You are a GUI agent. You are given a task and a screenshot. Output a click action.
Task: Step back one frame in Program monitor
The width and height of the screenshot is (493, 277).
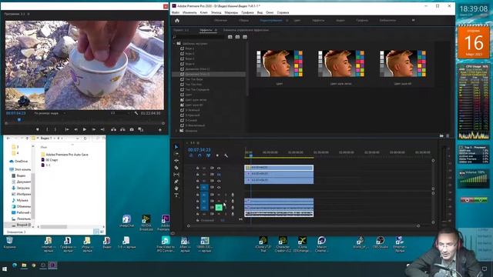[75, 129]
